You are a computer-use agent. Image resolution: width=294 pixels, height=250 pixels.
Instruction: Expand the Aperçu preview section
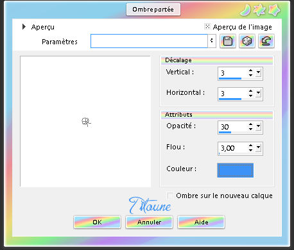click(24, 27)
